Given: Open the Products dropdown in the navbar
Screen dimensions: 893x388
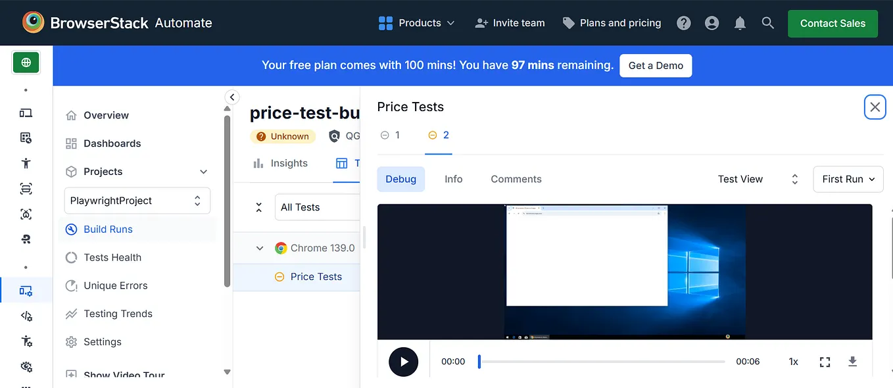Looking at the screenshot, I should pyautogui.click(x=417, y=22).
